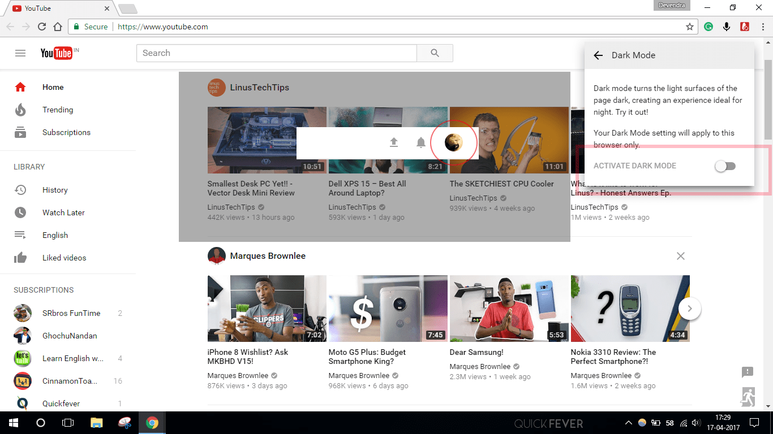
Task: Open the account avatar menu
Action: (454, 142)
